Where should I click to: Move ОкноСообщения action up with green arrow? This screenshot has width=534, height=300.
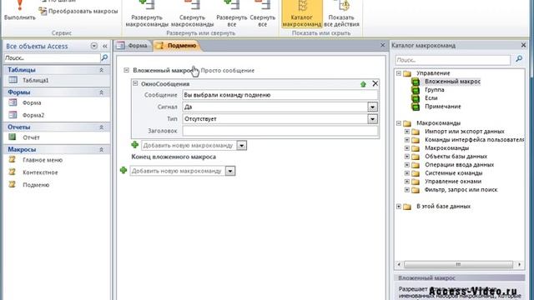pos(363,83)
